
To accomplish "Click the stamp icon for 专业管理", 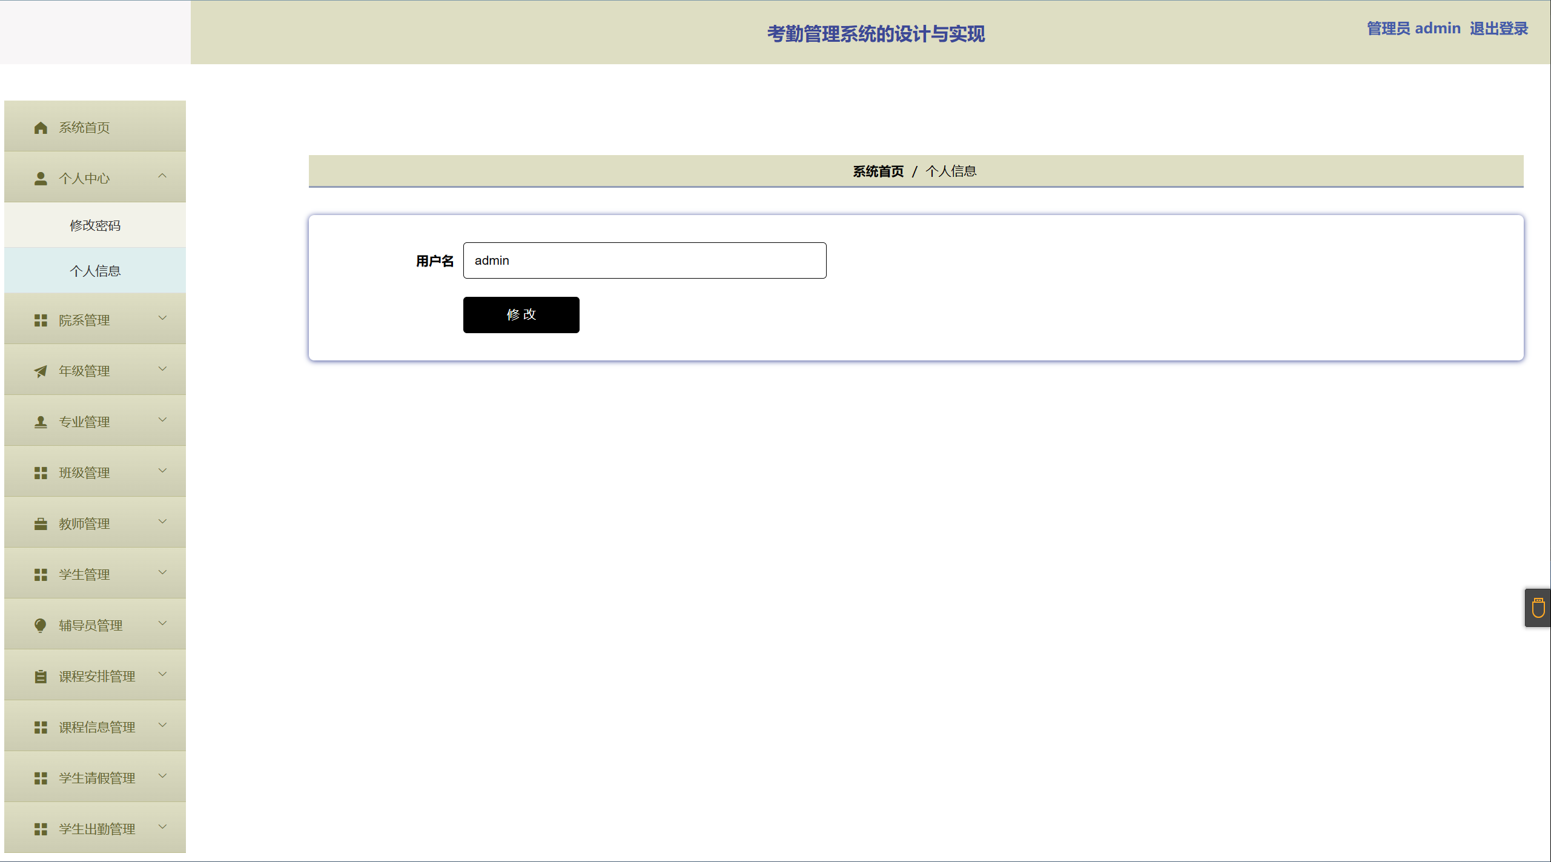I will tap(41, 422).
